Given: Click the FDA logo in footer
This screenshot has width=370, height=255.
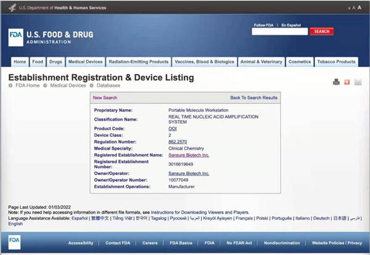Looking at the screenshot, I should click(x=14, y=243).
